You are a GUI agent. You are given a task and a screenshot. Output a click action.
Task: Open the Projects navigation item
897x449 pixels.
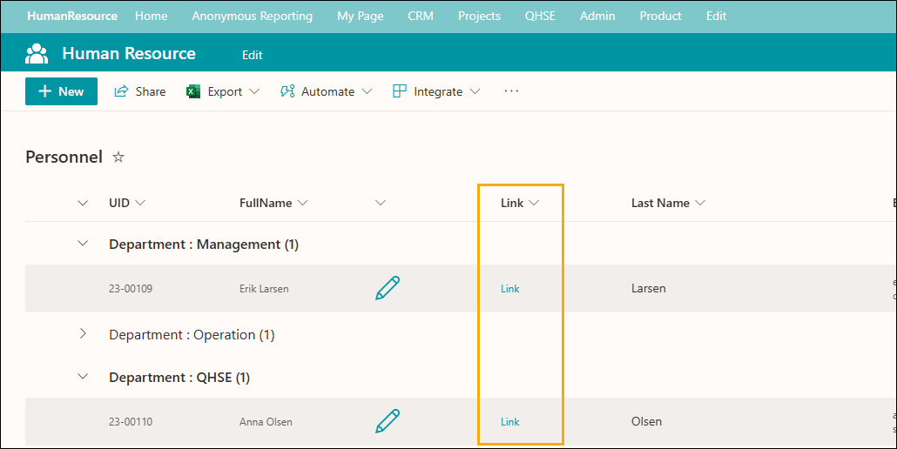click(479, 16)
